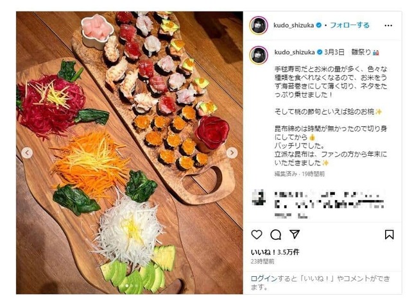Click the header profile avatar
The width and height of the screenshot is (414, 307).
[x=259, y=26]
